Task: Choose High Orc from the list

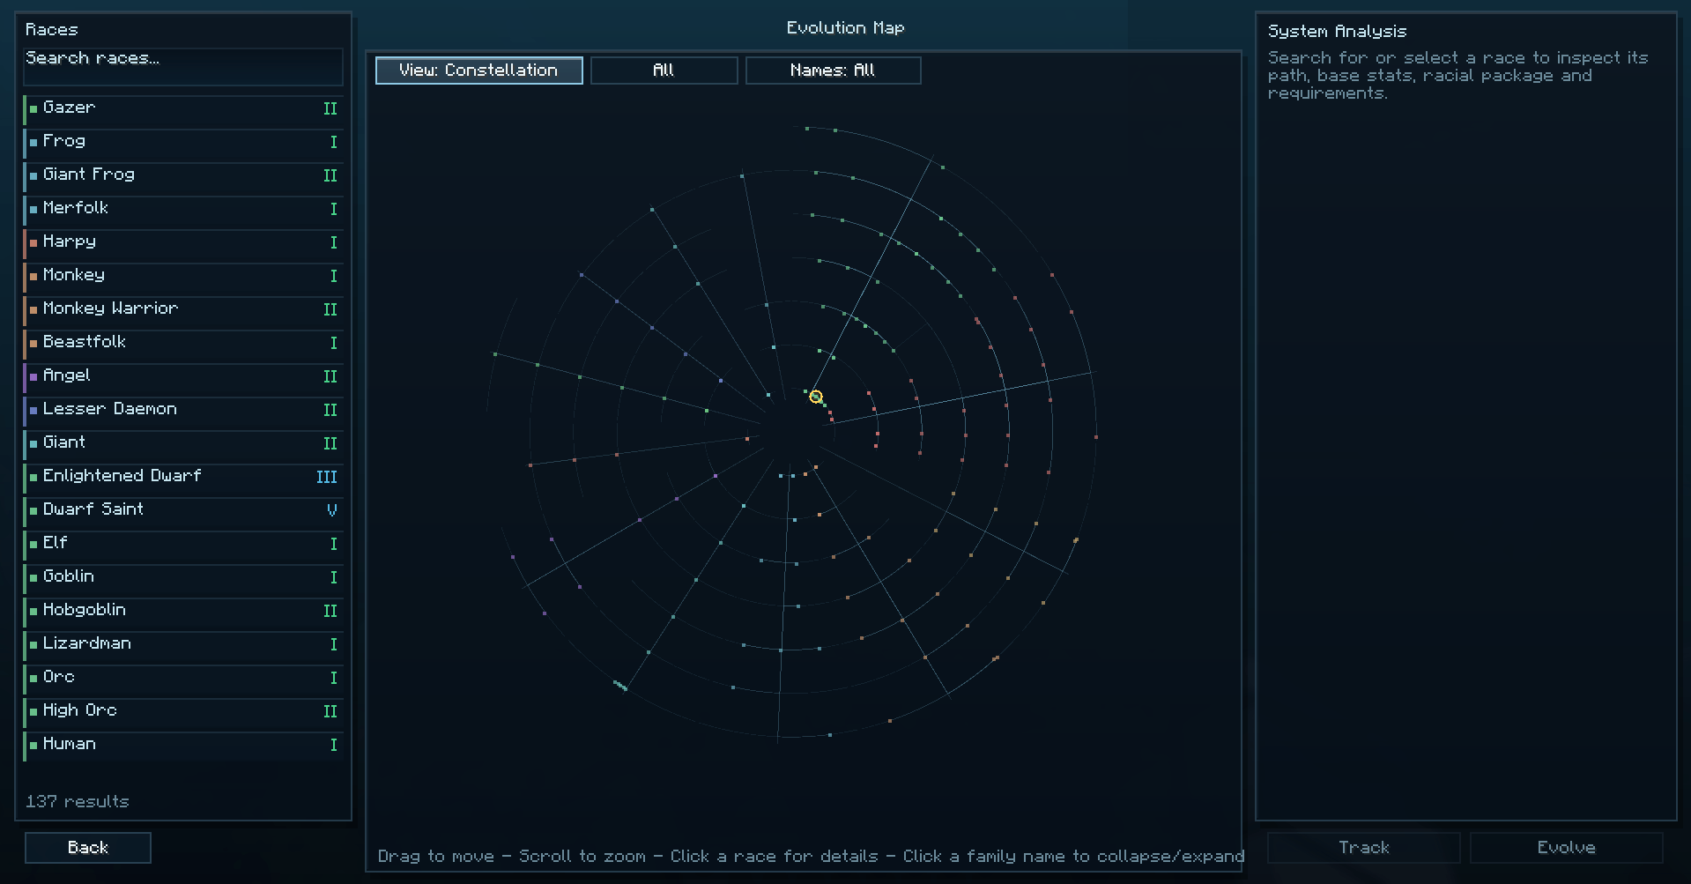Action: (183, 711)
